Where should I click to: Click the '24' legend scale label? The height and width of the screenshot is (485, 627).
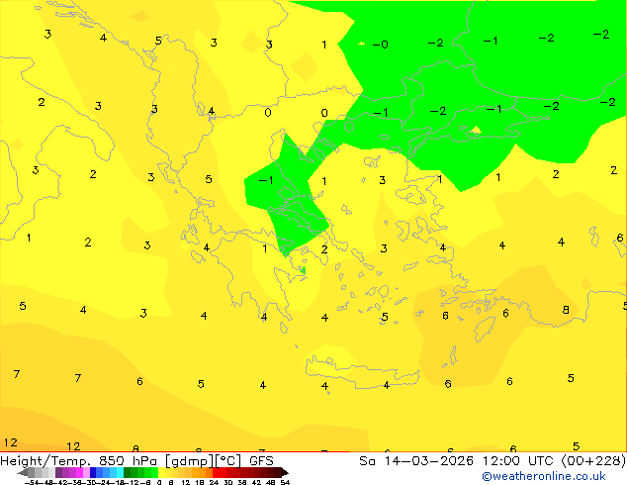(x=214, y=482)
